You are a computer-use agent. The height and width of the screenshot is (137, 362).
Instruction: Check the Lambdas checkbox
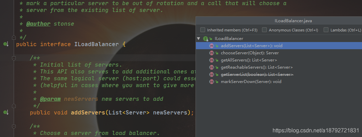(x=326, y=30)
